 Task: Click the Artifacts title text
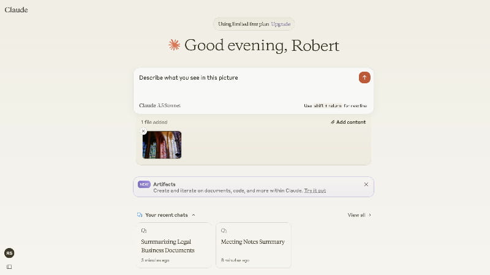click(x=164, y=184)
